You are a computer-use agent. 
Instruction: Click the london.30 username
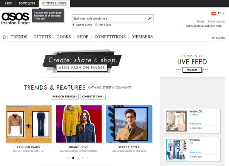(196, 111)
